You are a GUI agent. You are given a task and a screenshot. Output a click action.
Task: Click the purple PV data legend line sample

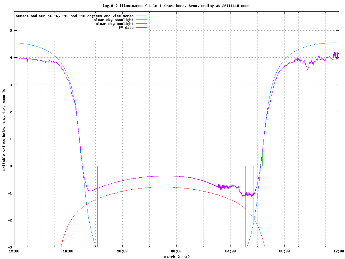click(141, 28)
